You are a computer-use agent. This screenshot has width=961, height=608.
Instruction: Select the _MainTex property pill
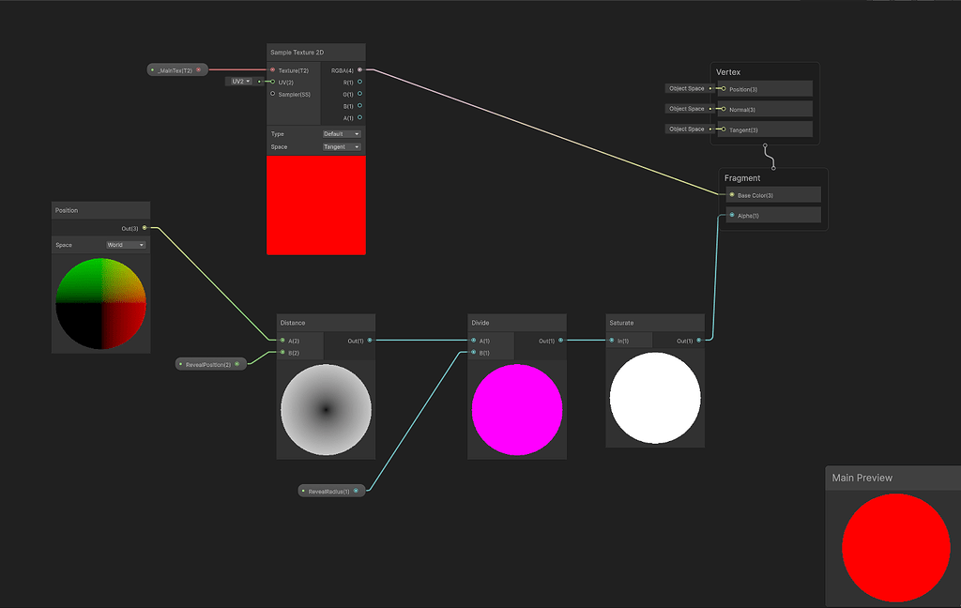[x=176, y=68]
